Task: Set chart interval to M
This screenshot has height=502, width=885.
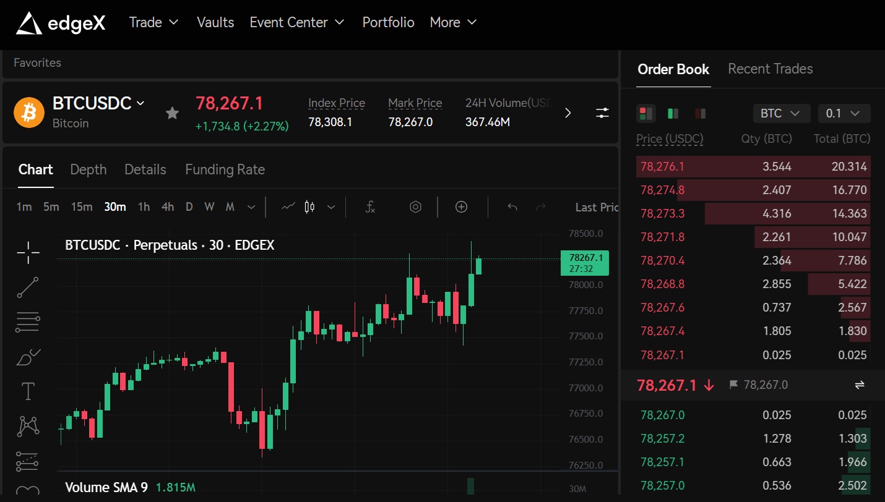Action: (230, 207)
